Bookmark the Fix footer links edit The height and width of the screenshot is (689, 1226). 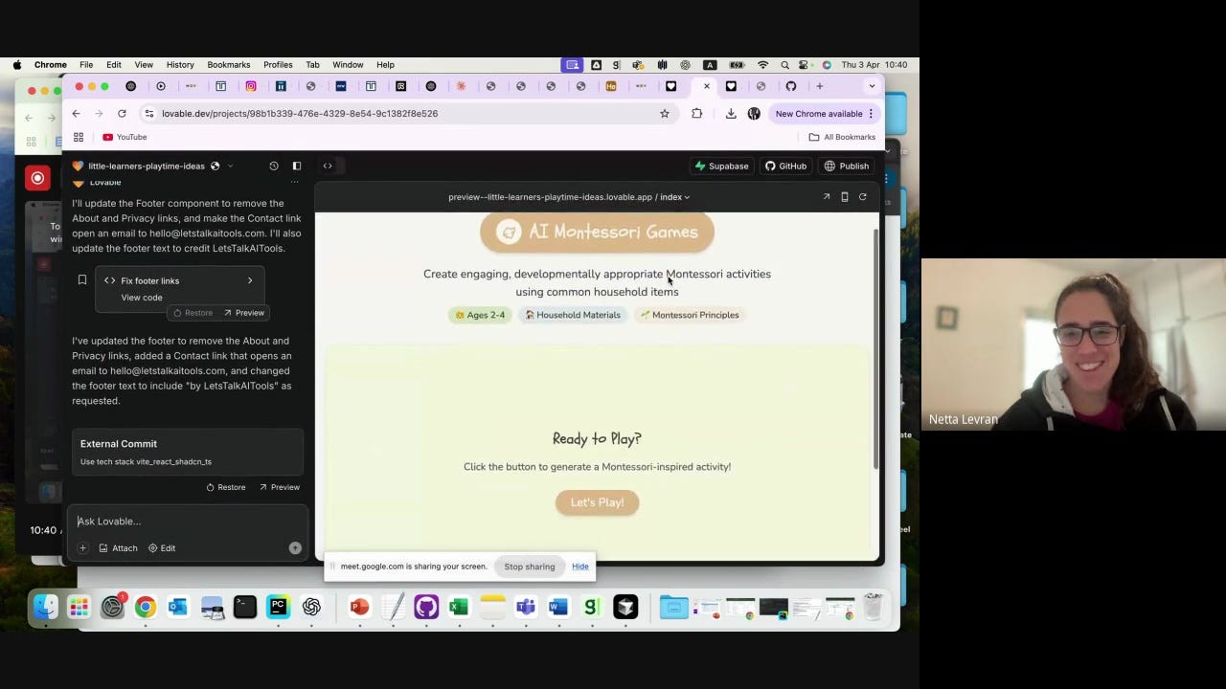[x=82, y=279]
